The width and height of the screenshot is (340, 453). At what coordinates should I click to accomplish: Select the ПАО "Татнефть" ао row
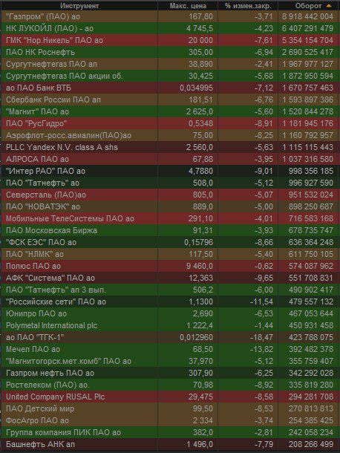click(170, 183)
